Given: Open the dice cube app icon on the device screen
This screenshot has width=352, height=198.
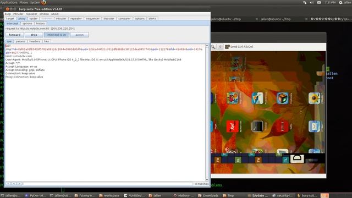Looking at the screenshot, I should [x=282, y=98].
